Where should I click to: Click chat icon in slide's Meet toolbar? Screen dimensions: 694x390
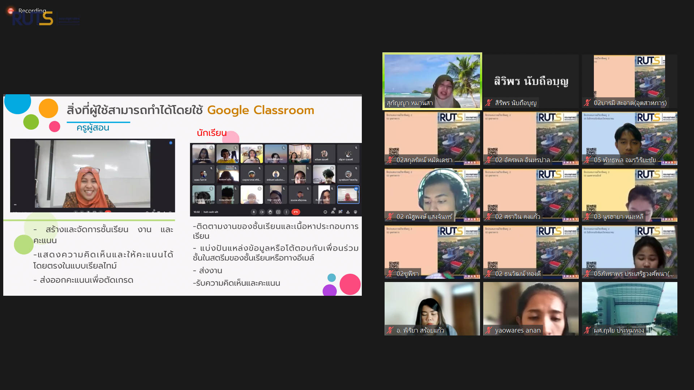tap(340, 212)
